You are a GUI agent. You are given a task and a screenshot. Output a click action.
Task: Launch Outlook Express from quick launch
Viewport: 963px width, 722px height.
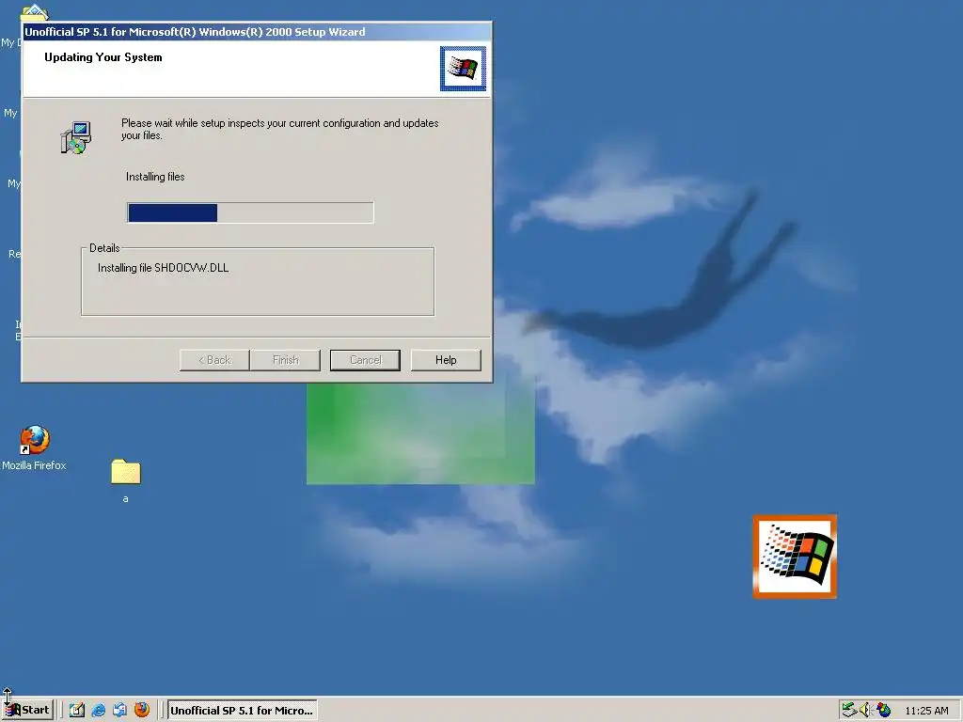pyautogui.click(x=119, y=710)
